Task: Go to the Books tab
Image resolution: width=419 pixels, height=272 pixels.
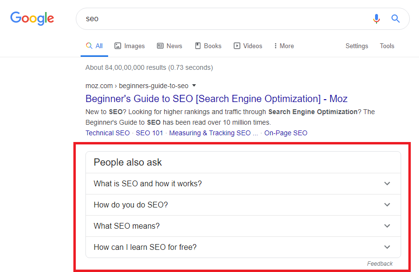Action: click(208, 46)
